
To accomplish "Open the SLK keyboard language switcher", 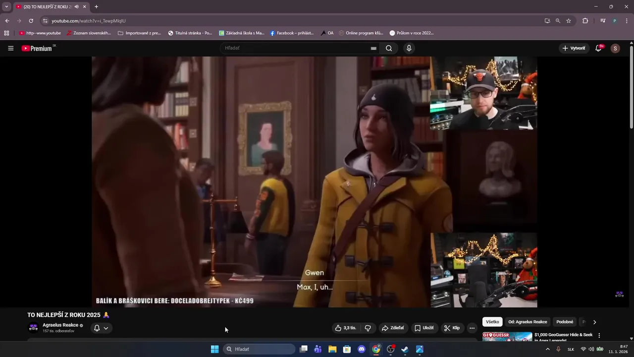I will (571, 349).
